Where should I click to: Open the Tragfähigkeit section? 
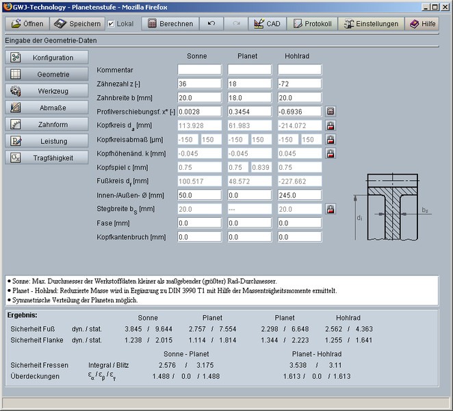[47, 158]
